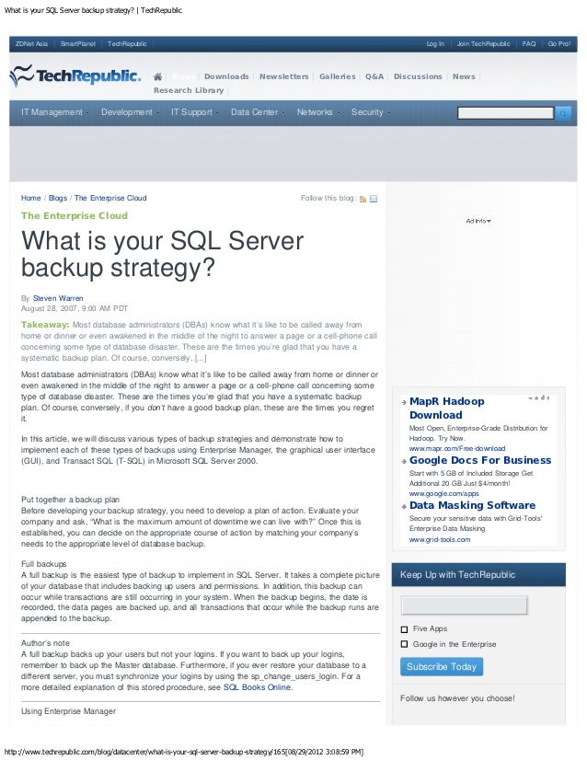The width and height of the screenshot is (587, 760).
Task: Click the TechRepublic logo
Action: point(75,76)
